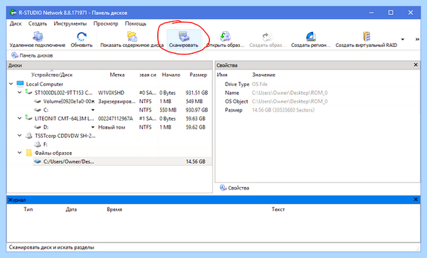Collapse the ST1000DL002 drive node
Image resolution: width=427 pixels, height=258 pixels.
pyautogui.click(x=20, y=92)
